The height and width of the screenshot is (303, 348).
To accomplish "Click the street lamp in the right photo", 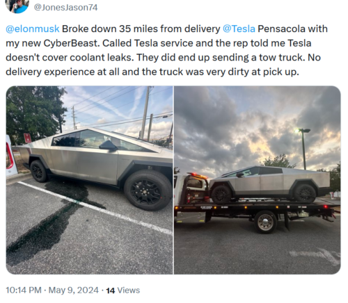I will point(303,148).
